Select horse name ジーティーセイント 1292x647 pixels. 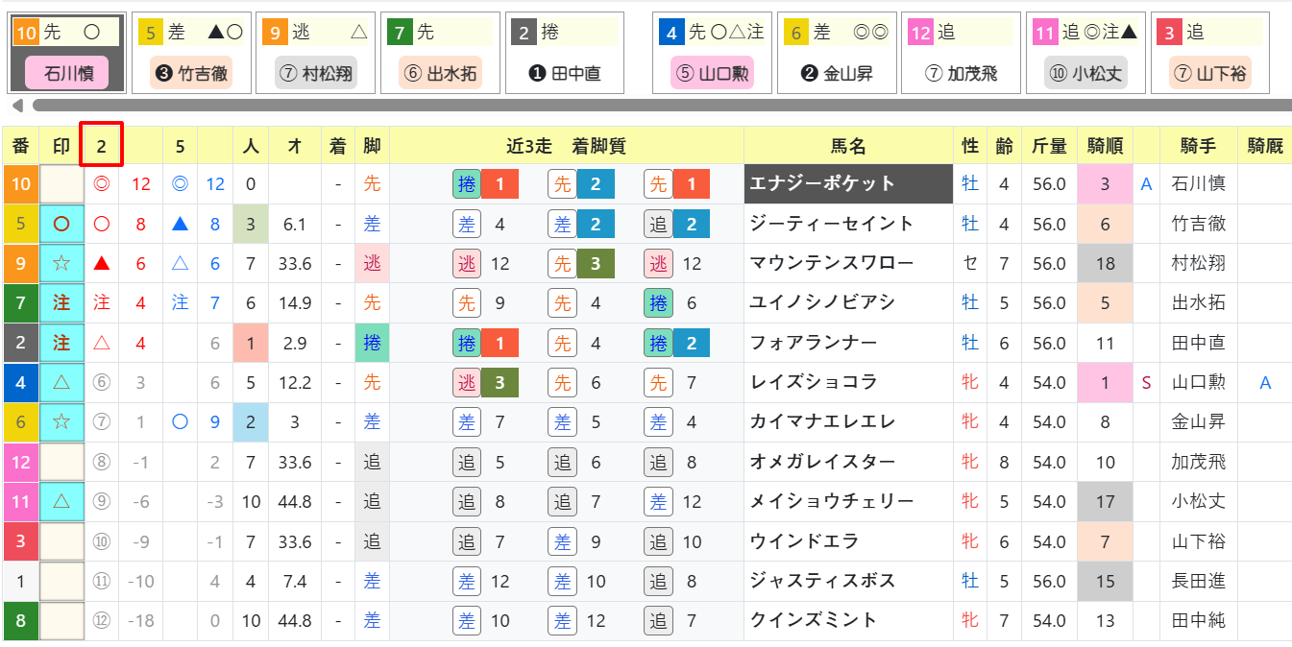832,224
